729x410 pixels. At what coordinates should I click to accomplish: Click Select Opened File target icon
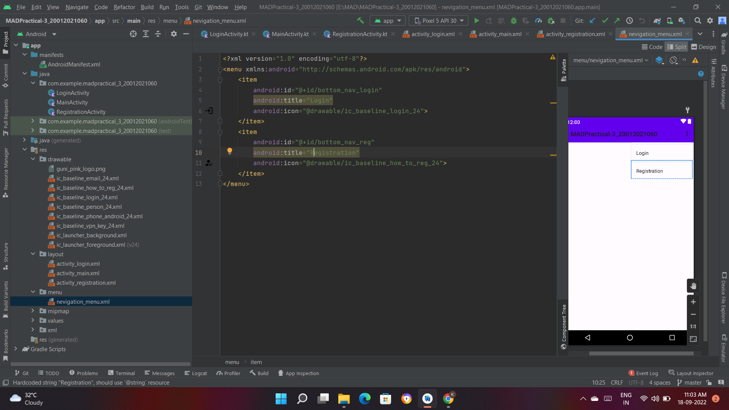click(133, 34)
